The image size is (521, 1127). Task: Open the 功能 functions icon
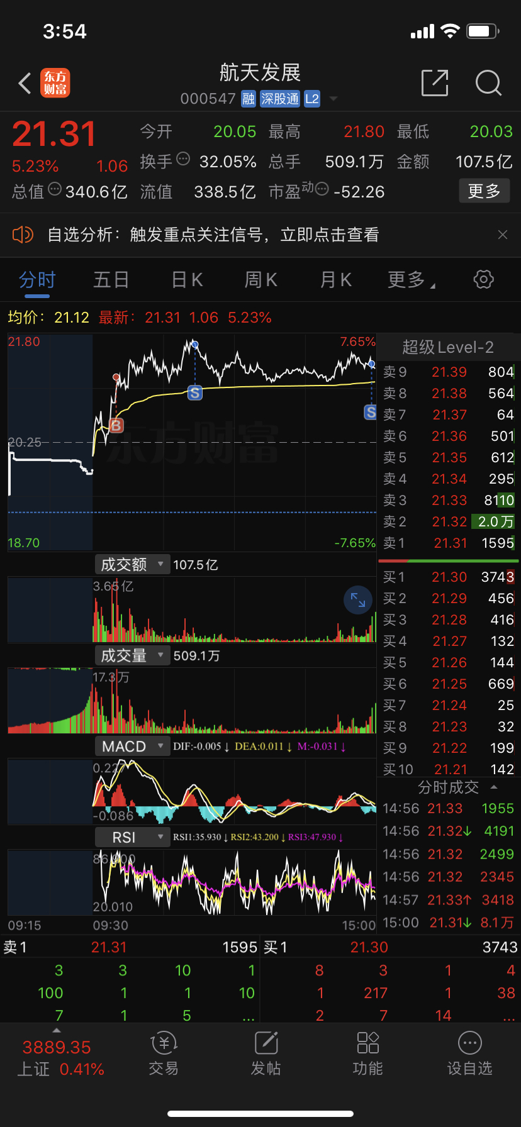click(367, 1053)
